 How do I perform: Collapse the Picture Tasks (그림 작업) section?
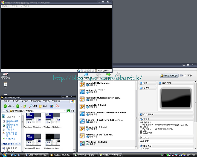click(19, 117)
